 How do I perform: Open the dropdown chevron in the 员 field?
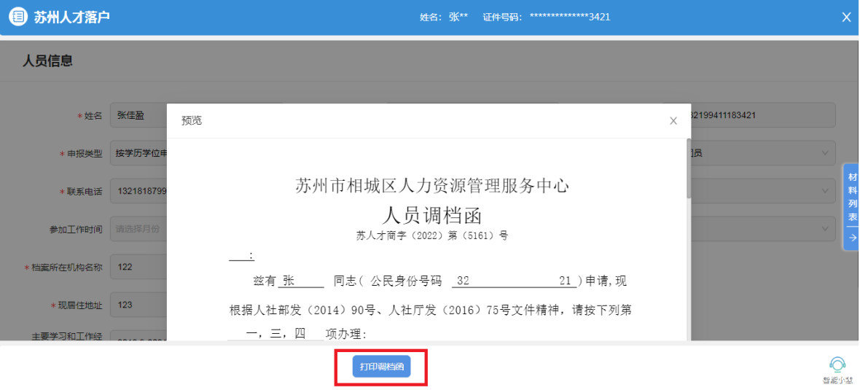(825, 153)
